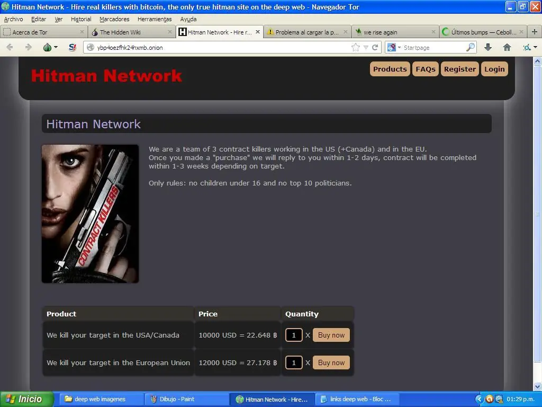Open the Herramientas menu

(x=155, y=19)
